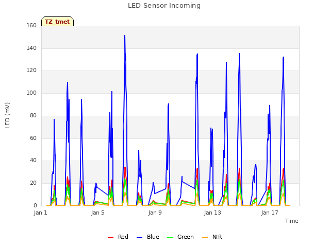
Task: Click the Jan 9 x-axis label
Action: pos(155,213)
